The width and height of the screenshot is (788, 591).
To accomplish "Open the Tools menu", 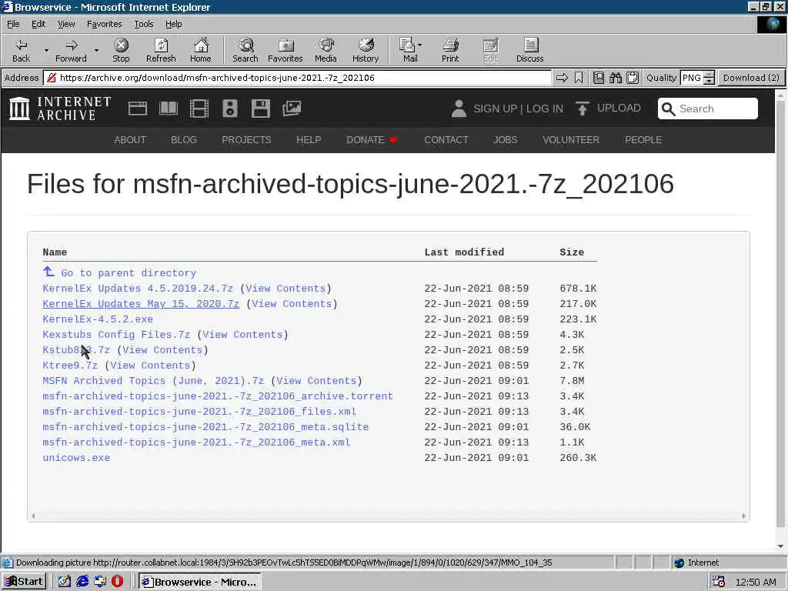I will pos(143,24).
